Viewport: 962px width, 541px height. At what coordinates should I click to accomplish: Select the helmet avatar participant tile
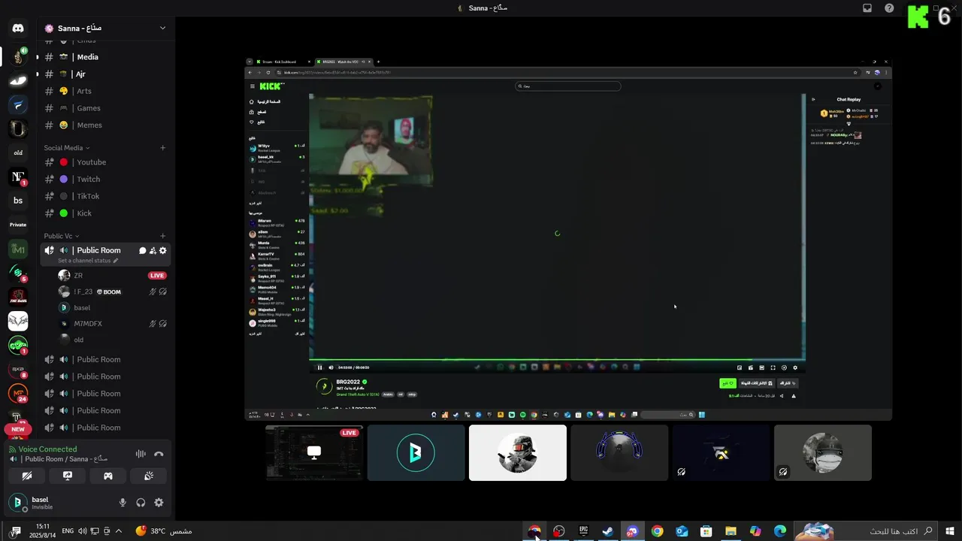518,452
